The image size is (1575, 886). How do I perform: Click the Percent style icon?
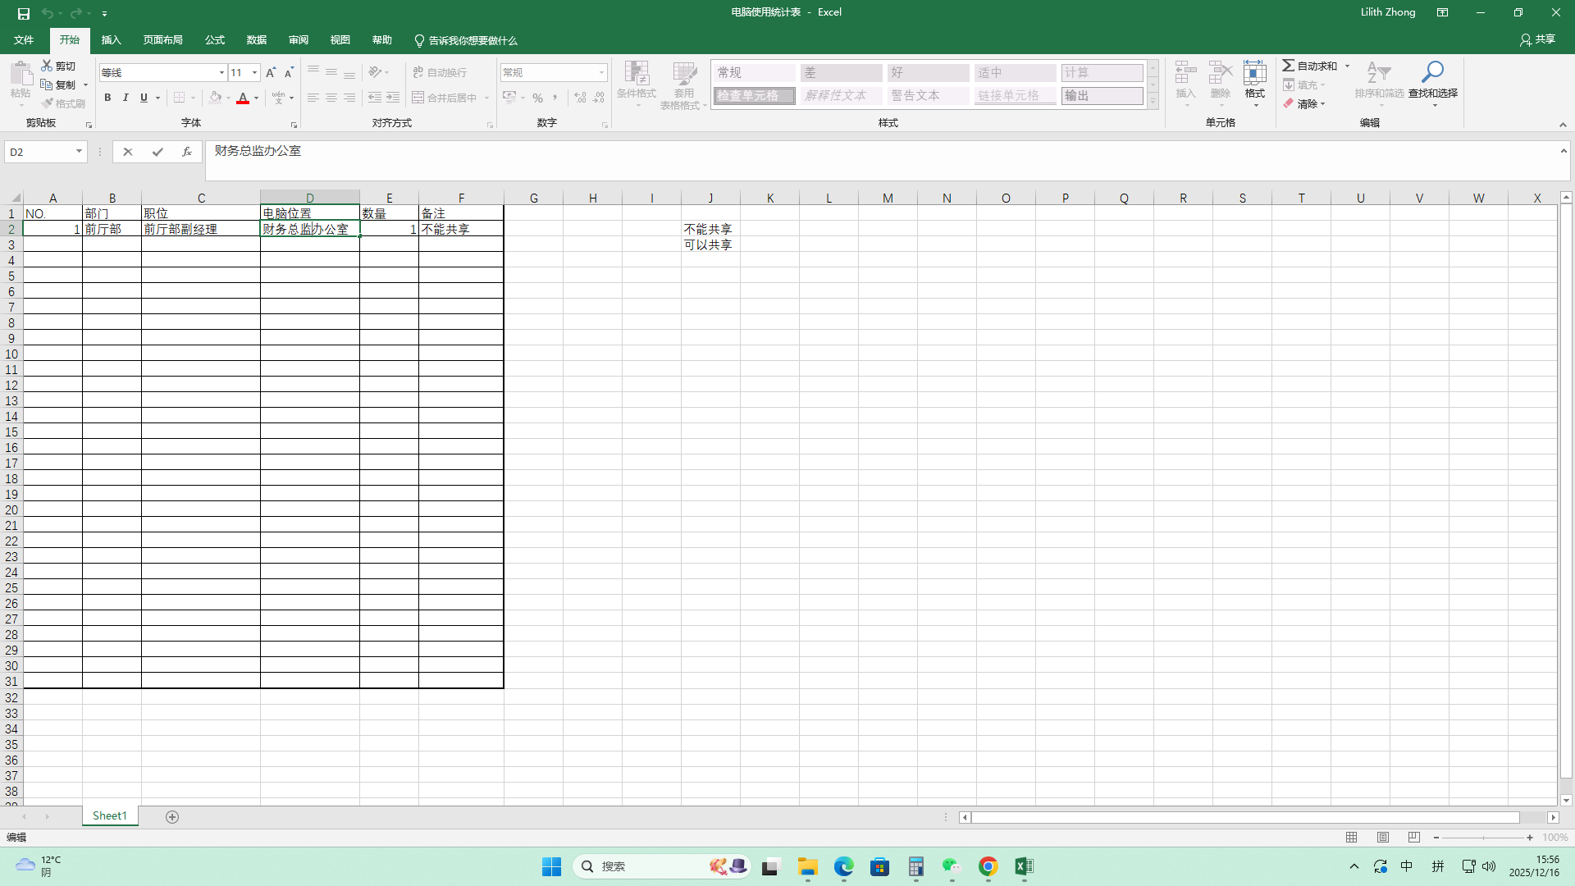point(537,98)
